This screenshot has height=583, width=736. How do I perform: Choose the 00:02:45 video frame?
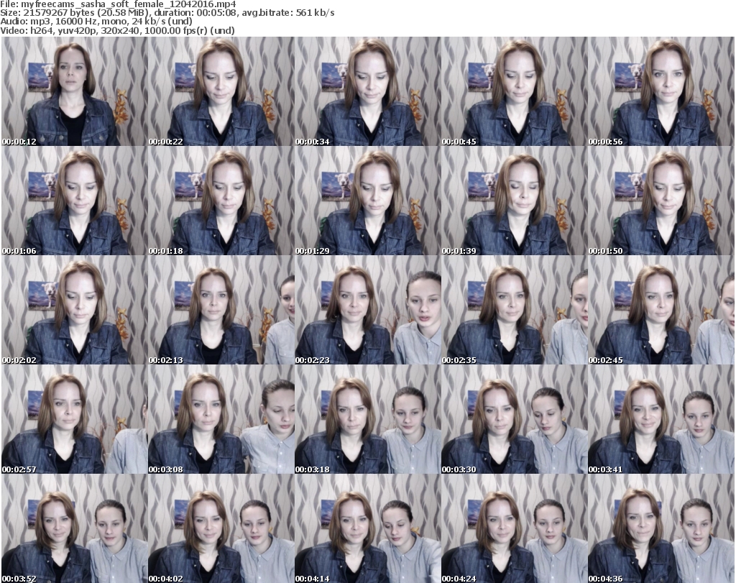(x=661, y=310)
